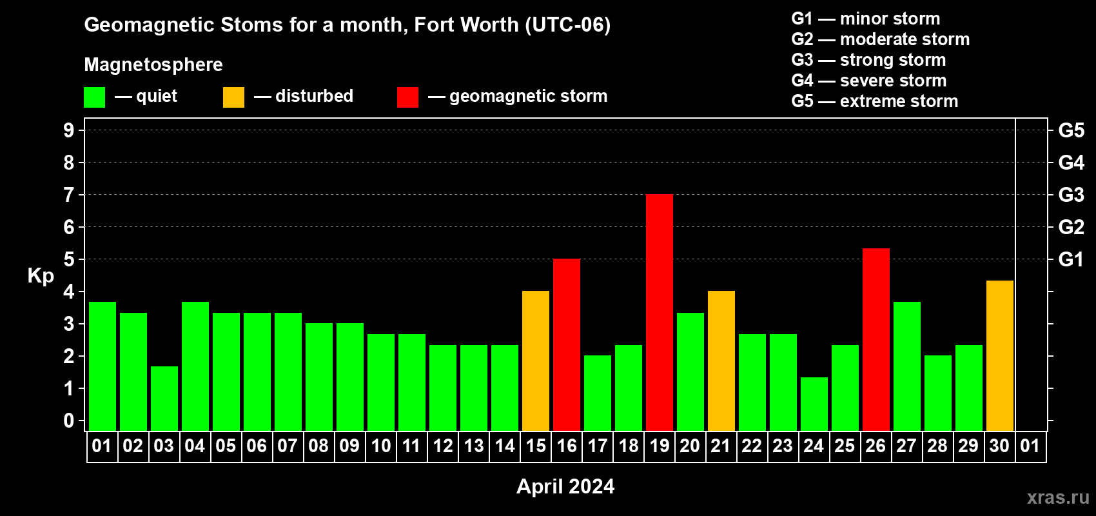Click the orange bar for April 21
Screen dimensions: 1096x516
tap(721, 361)
